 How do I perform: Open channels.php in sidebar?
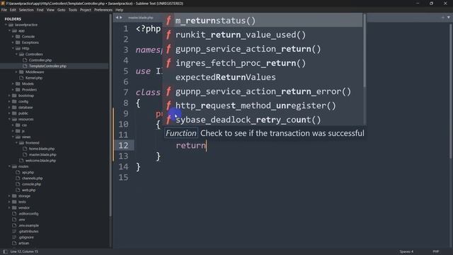[x=32, y=178]
